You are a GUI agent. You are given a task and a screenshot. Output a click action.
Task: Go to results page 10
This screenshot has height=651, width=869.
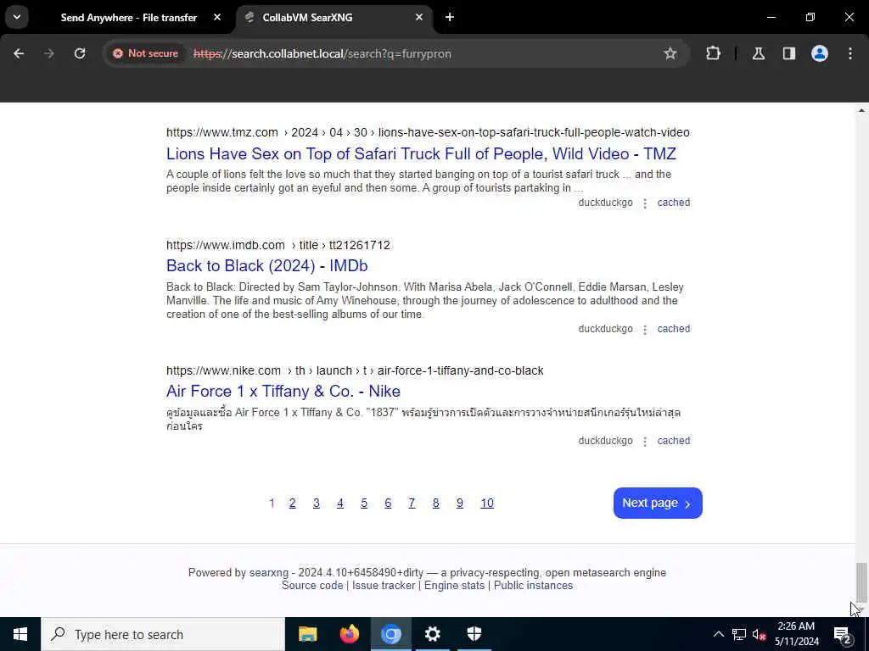pos(486,504)
